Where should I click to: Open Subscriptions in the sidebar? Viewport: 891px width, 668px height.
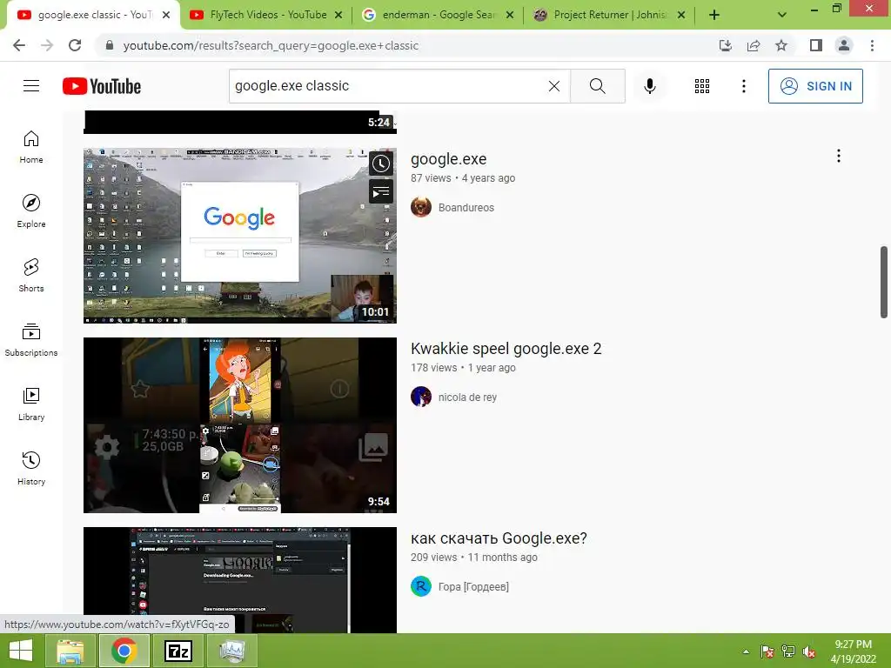click(x=31, y=340)
